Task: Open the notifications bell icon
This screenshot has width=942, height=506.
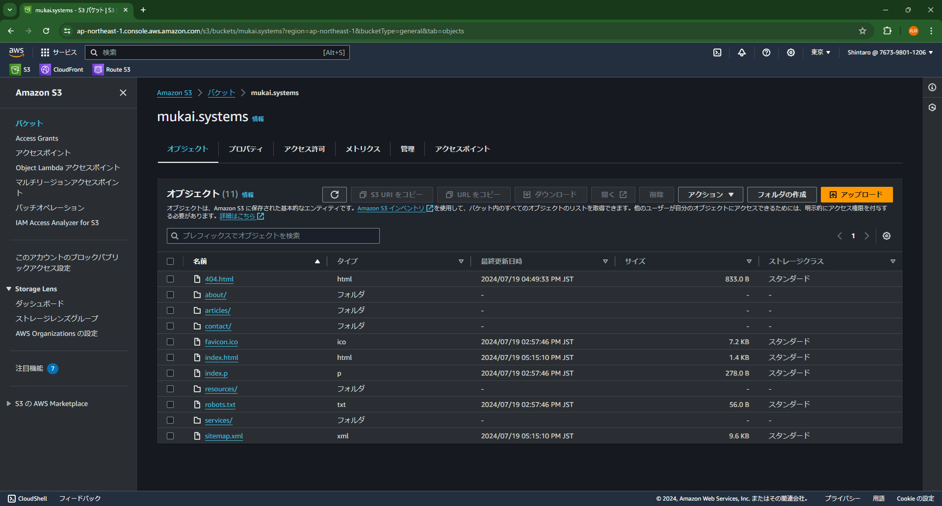Action: coord(742,52)
